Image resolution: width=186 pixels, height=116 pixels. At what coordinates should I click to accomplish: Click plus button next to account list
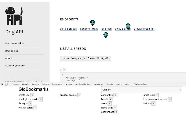[115, 95]
